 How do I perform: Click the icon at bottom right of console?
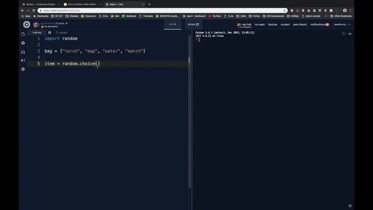[x=350, y=206]
